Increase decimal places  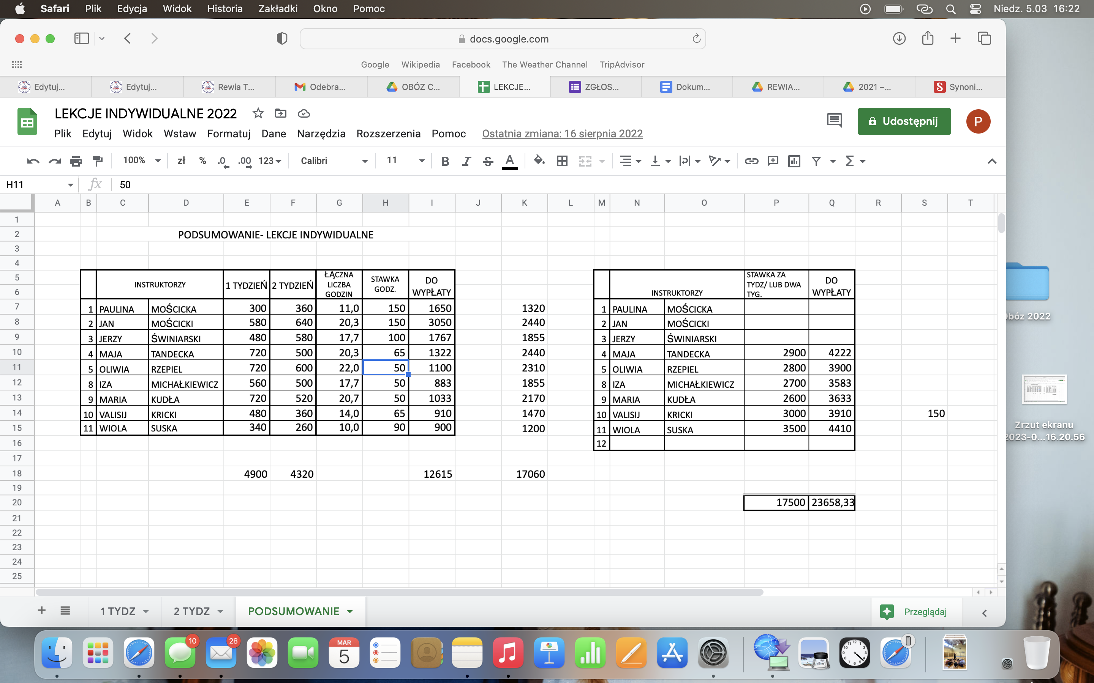pos(245,161)
